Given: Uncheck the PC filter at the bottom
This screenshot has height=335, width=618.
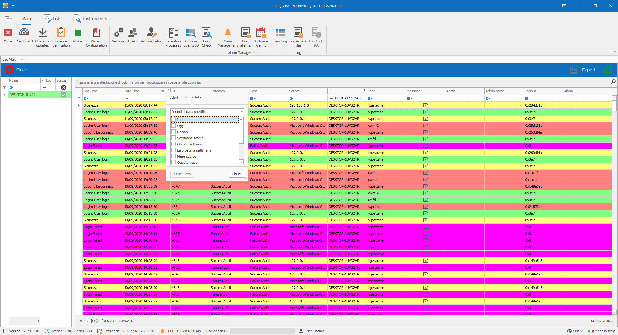Looking at the screenshot, I should coord(88,321).
